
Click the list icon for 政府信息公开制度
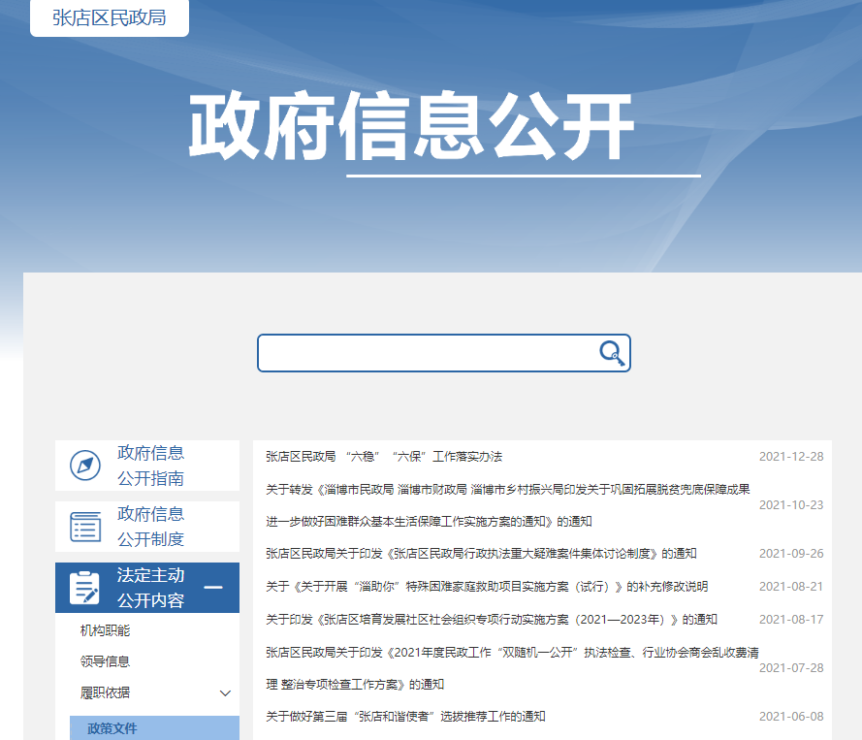[x=85, y=527]
